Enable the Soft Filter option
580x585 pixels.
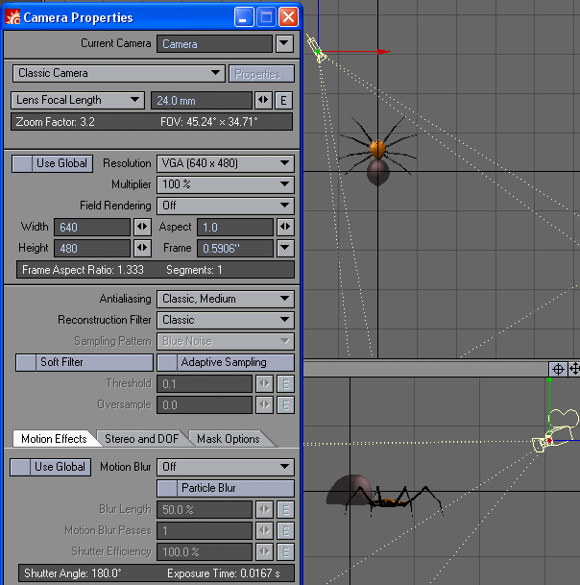[84, 362]
